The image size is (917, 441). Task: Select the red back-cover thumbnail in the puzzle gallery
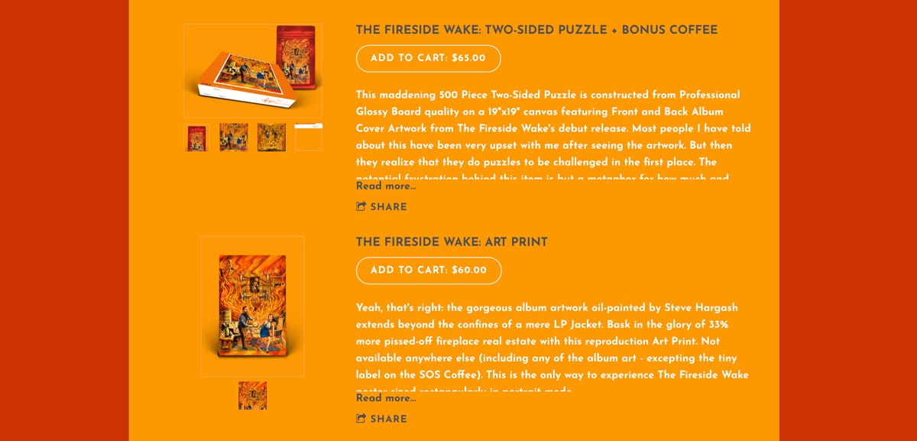coord(196,136)
